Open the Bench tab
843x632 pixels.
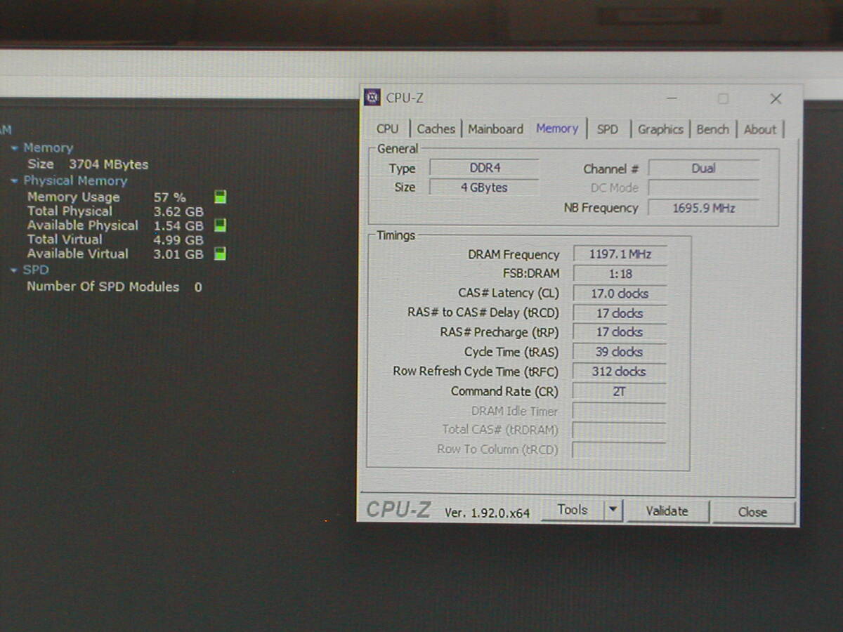pos(712,129)
